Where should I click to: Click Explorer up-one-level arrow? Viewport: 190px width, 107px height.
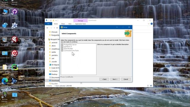pos(57,28)
